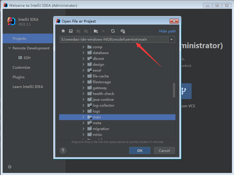Screen dimensions: 234x175
Task: Expand the comp folder
Action: 83,47
